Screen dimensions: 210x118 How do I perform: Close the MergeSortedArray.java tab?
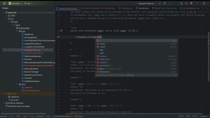[x=79, y=8]
